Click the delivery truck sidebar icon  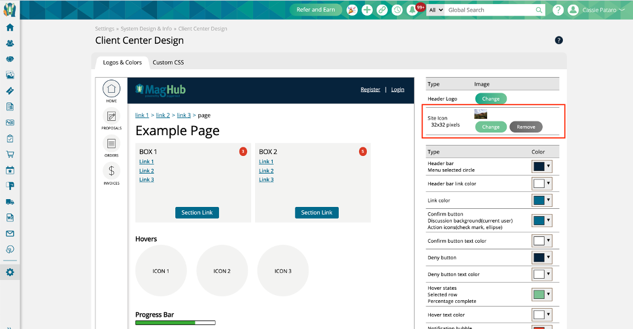tap(10, 202)
